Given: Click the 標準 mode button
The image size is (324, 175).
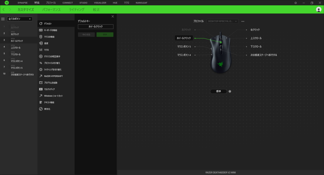Looking at the screenshot, I should pos(218,91).
